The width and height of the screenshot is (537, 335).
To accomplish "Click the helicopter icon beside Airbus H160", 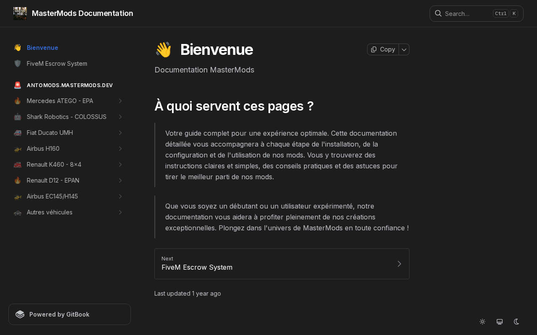I will tap(17, 149).
